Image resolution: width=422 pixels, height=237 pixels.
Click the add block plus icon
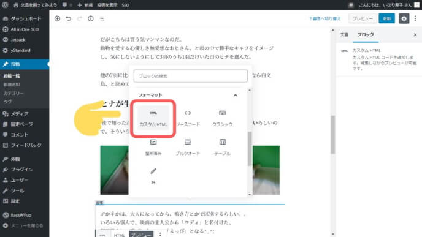tap(57, 18)
